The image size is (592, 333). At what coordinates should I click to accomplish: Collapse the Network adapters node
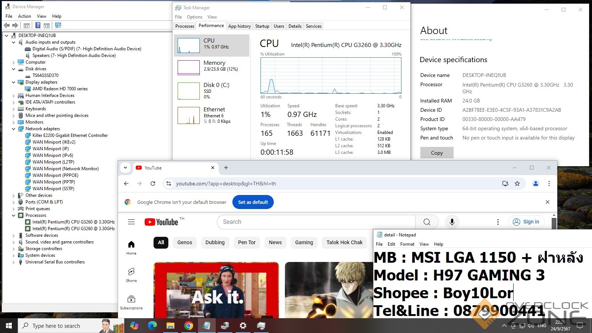pos(14,129)
